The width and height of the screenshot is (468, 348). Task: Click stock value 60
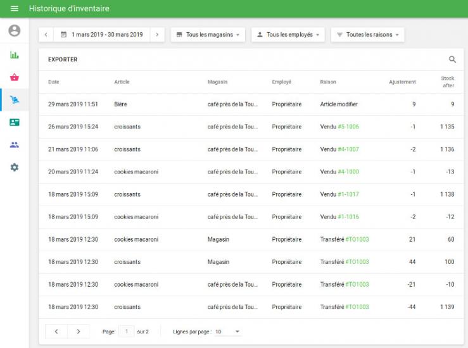coord(451,239)
